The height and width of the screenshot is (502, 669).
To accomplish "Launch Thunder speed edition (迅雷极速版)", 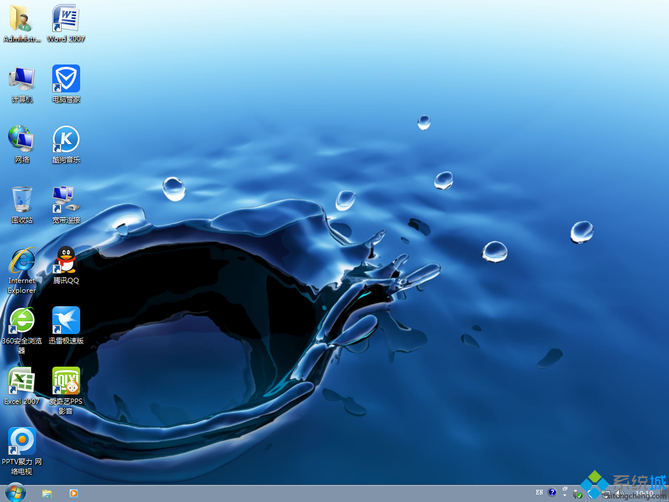I will tap(66, 320).
